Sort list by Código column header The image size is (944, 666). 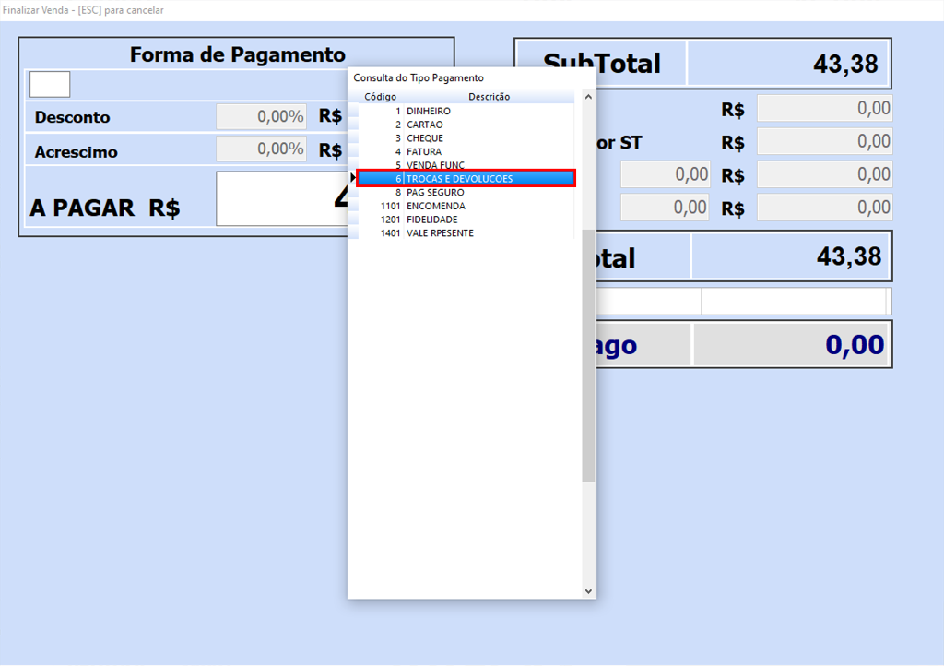pyautogui.click(x=380, y=97)
